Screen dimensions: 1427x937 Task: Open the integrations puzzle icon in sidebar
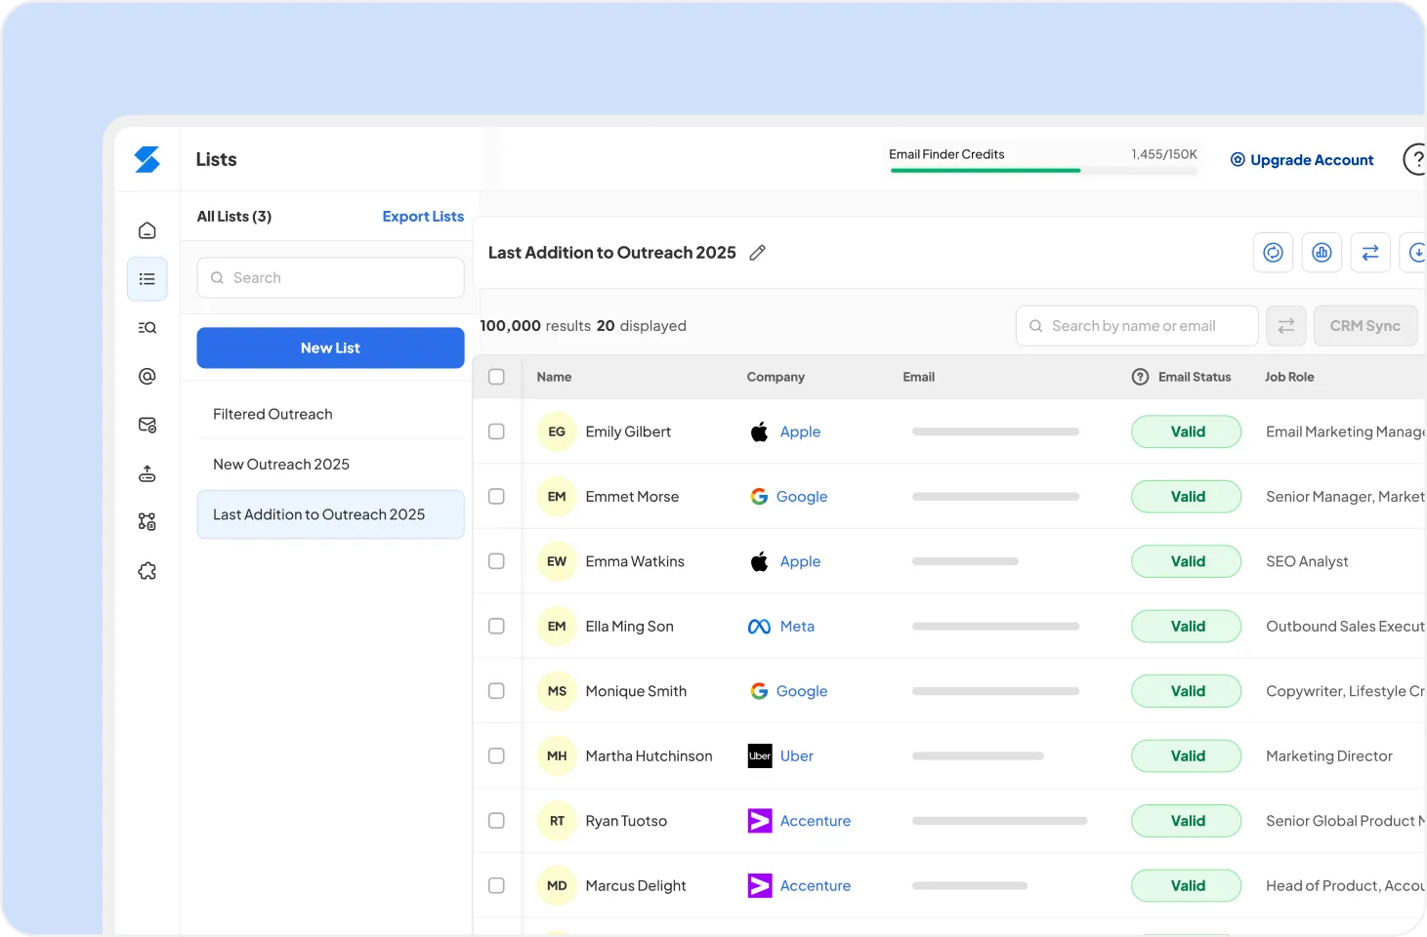point(147,571)
